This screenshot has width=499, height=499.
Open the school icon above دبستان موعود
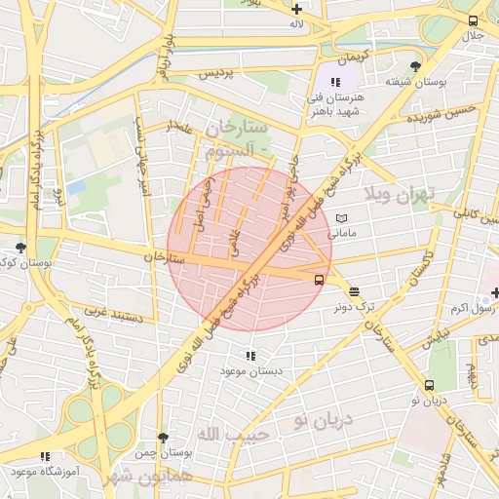[250, 356]
